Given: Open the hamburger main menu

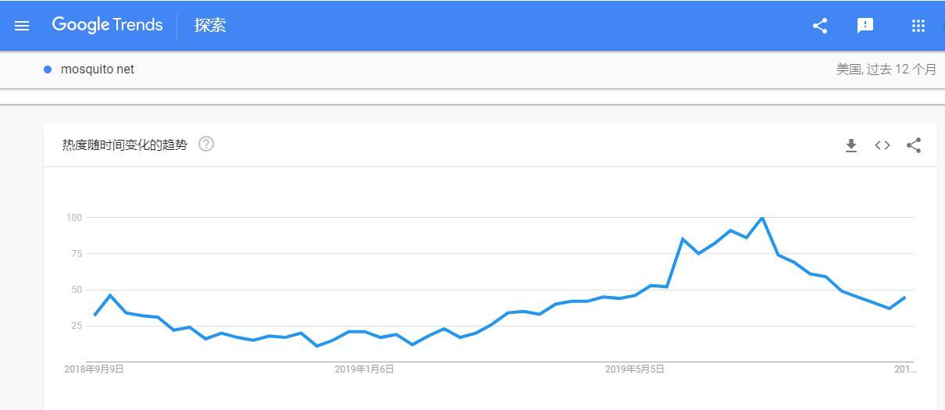Looking at the screenshot, I should point(22,26).
